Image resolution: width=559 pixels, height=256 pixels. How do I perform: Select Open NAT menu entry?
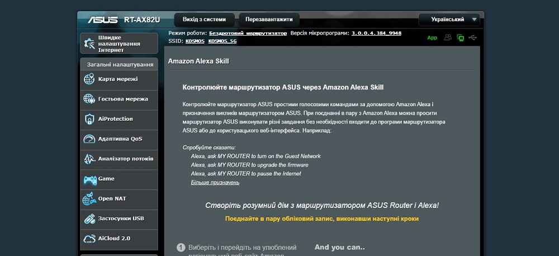(x=119, y=199)
